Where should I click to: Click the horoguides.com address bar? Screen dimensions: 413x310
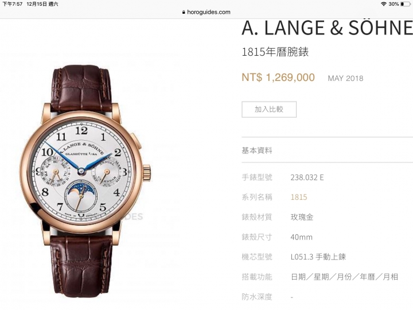[206, 12]
